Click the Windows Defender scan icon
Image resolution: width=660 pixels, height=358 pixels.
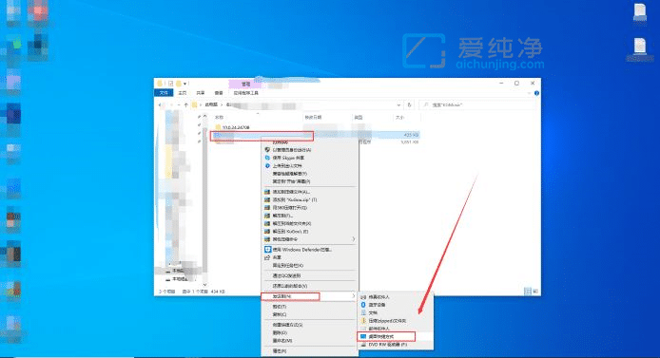tap(267, 250)
